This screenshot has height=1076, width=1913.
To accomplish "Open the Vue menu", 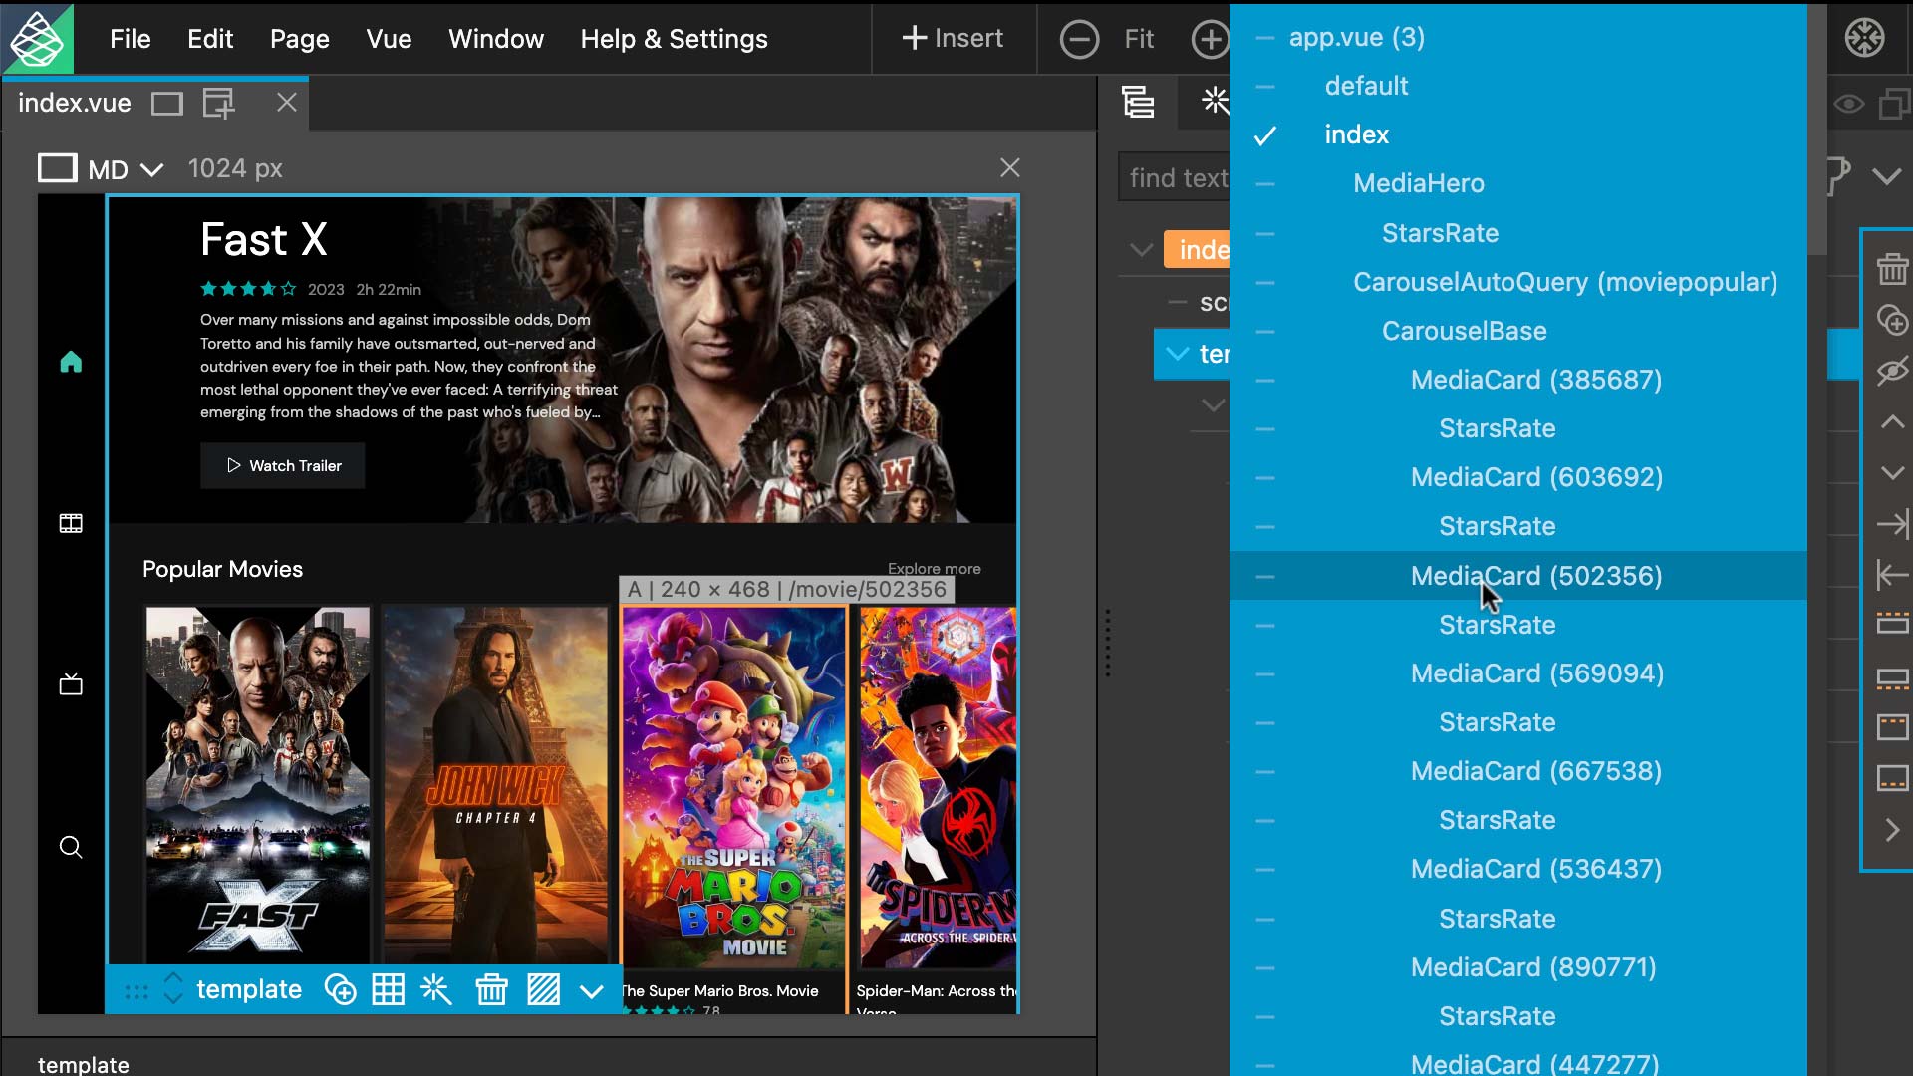I will pyautogui.click(x=389, y=39).
